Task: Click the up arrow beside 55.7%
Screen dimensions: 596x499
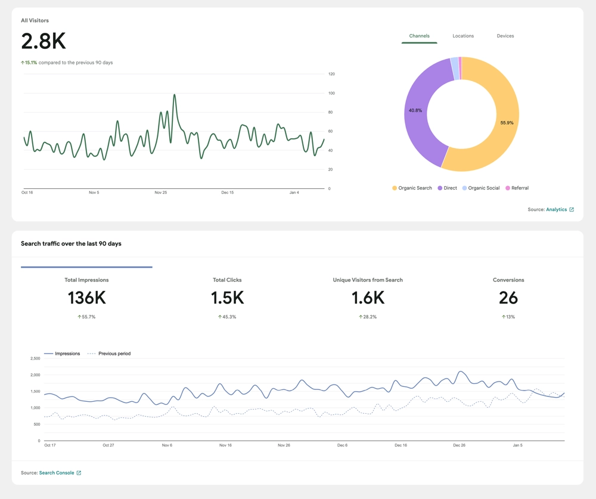Action: [x=80, y=317]
